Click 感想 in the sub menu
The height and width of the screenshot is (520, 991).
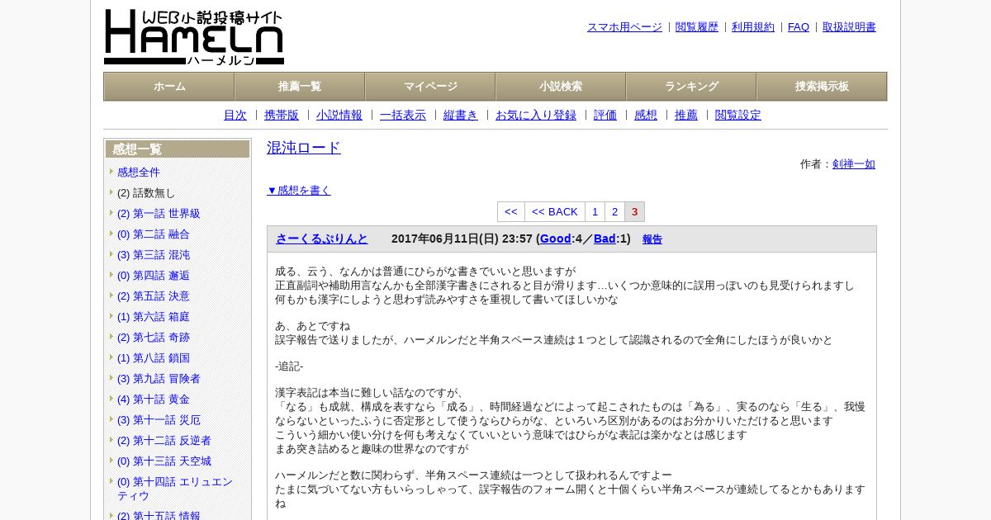pos(646,116)
